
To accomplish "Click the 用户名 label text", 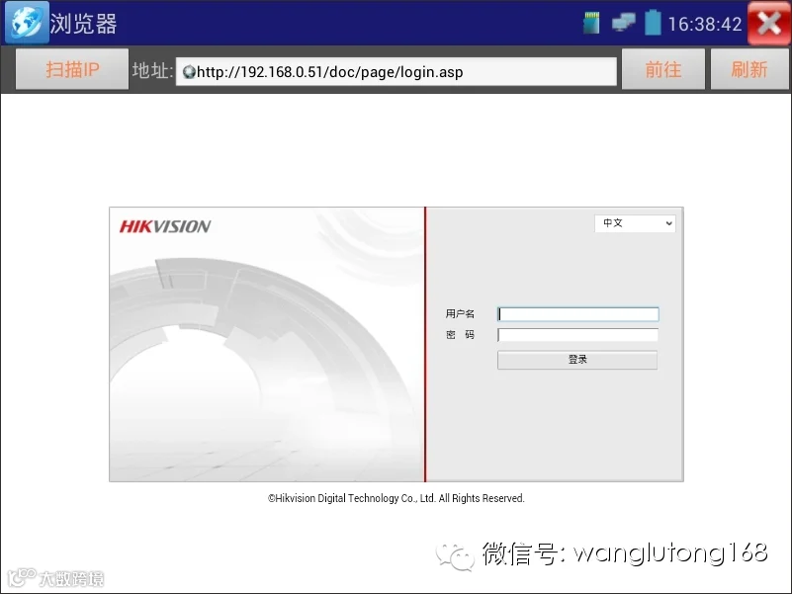I will (460, 313).
